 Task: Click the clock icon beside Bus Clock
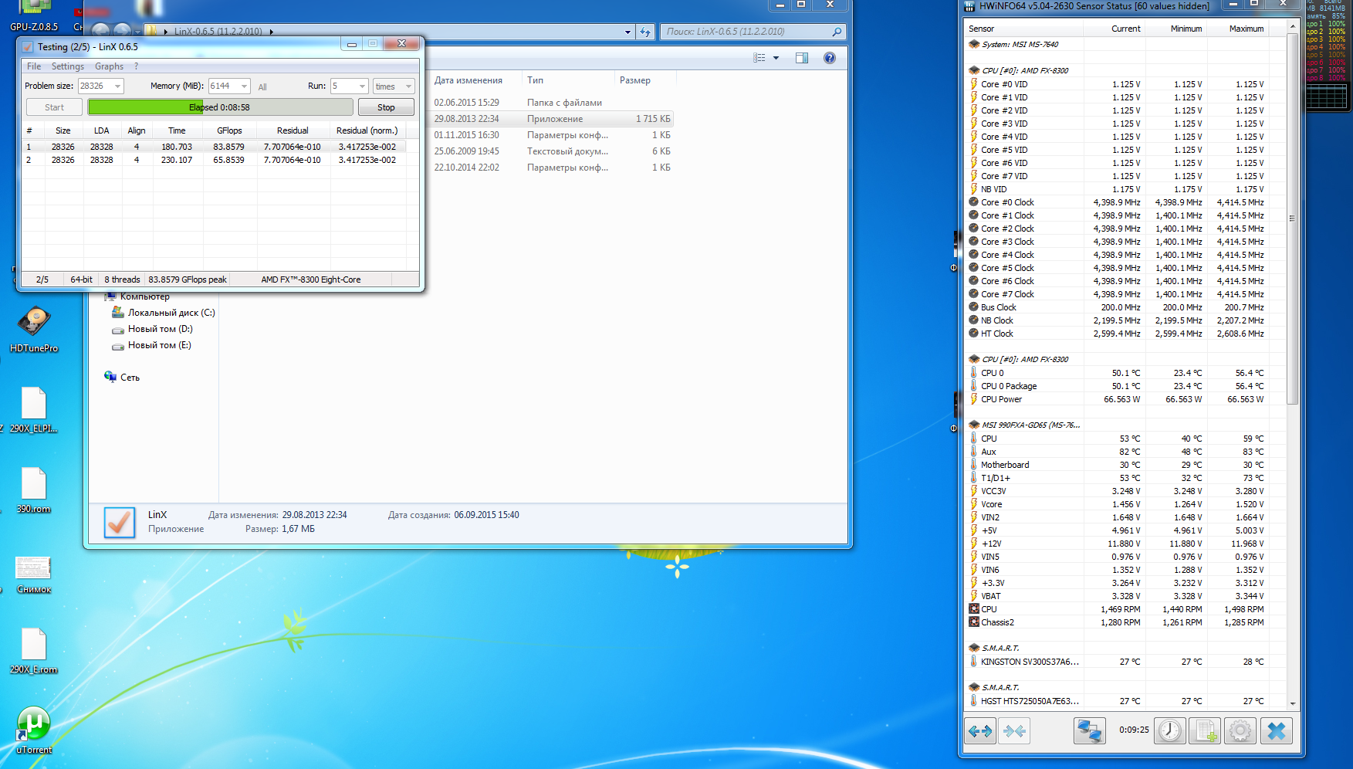(x=974, y=307)
